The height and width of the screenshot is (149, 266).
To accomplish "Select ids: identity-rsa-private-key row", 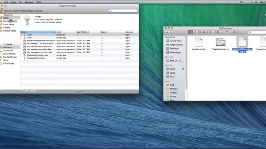I will (79, 46).
